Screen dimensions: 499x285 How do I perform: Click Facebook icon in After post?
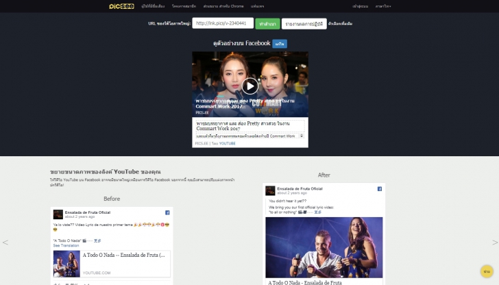[379, 189]
